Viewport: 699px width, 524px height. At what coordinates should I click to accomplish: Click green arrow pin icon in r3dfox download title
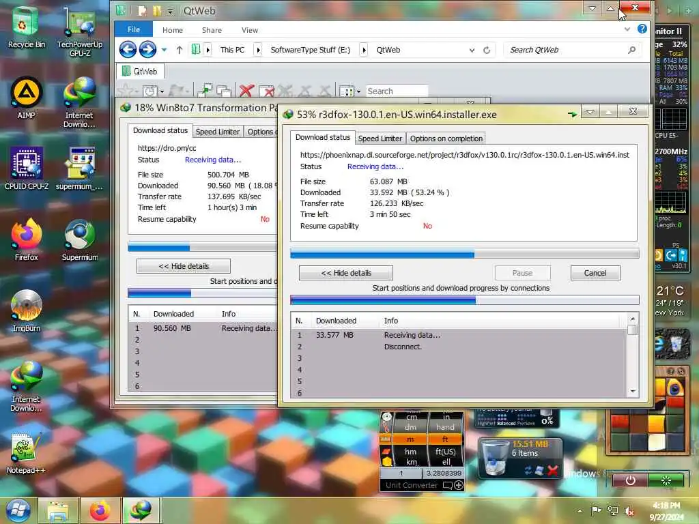[573, 114]
